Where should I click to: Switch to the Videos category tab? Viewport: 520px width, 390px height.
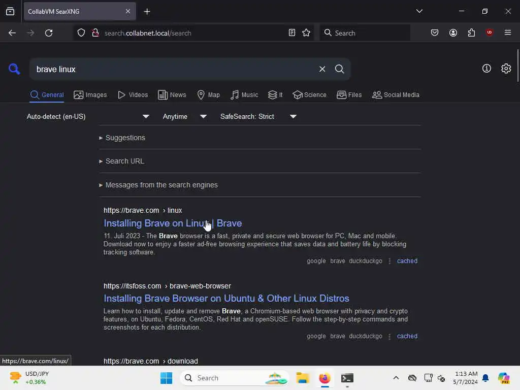coord(133,95)
